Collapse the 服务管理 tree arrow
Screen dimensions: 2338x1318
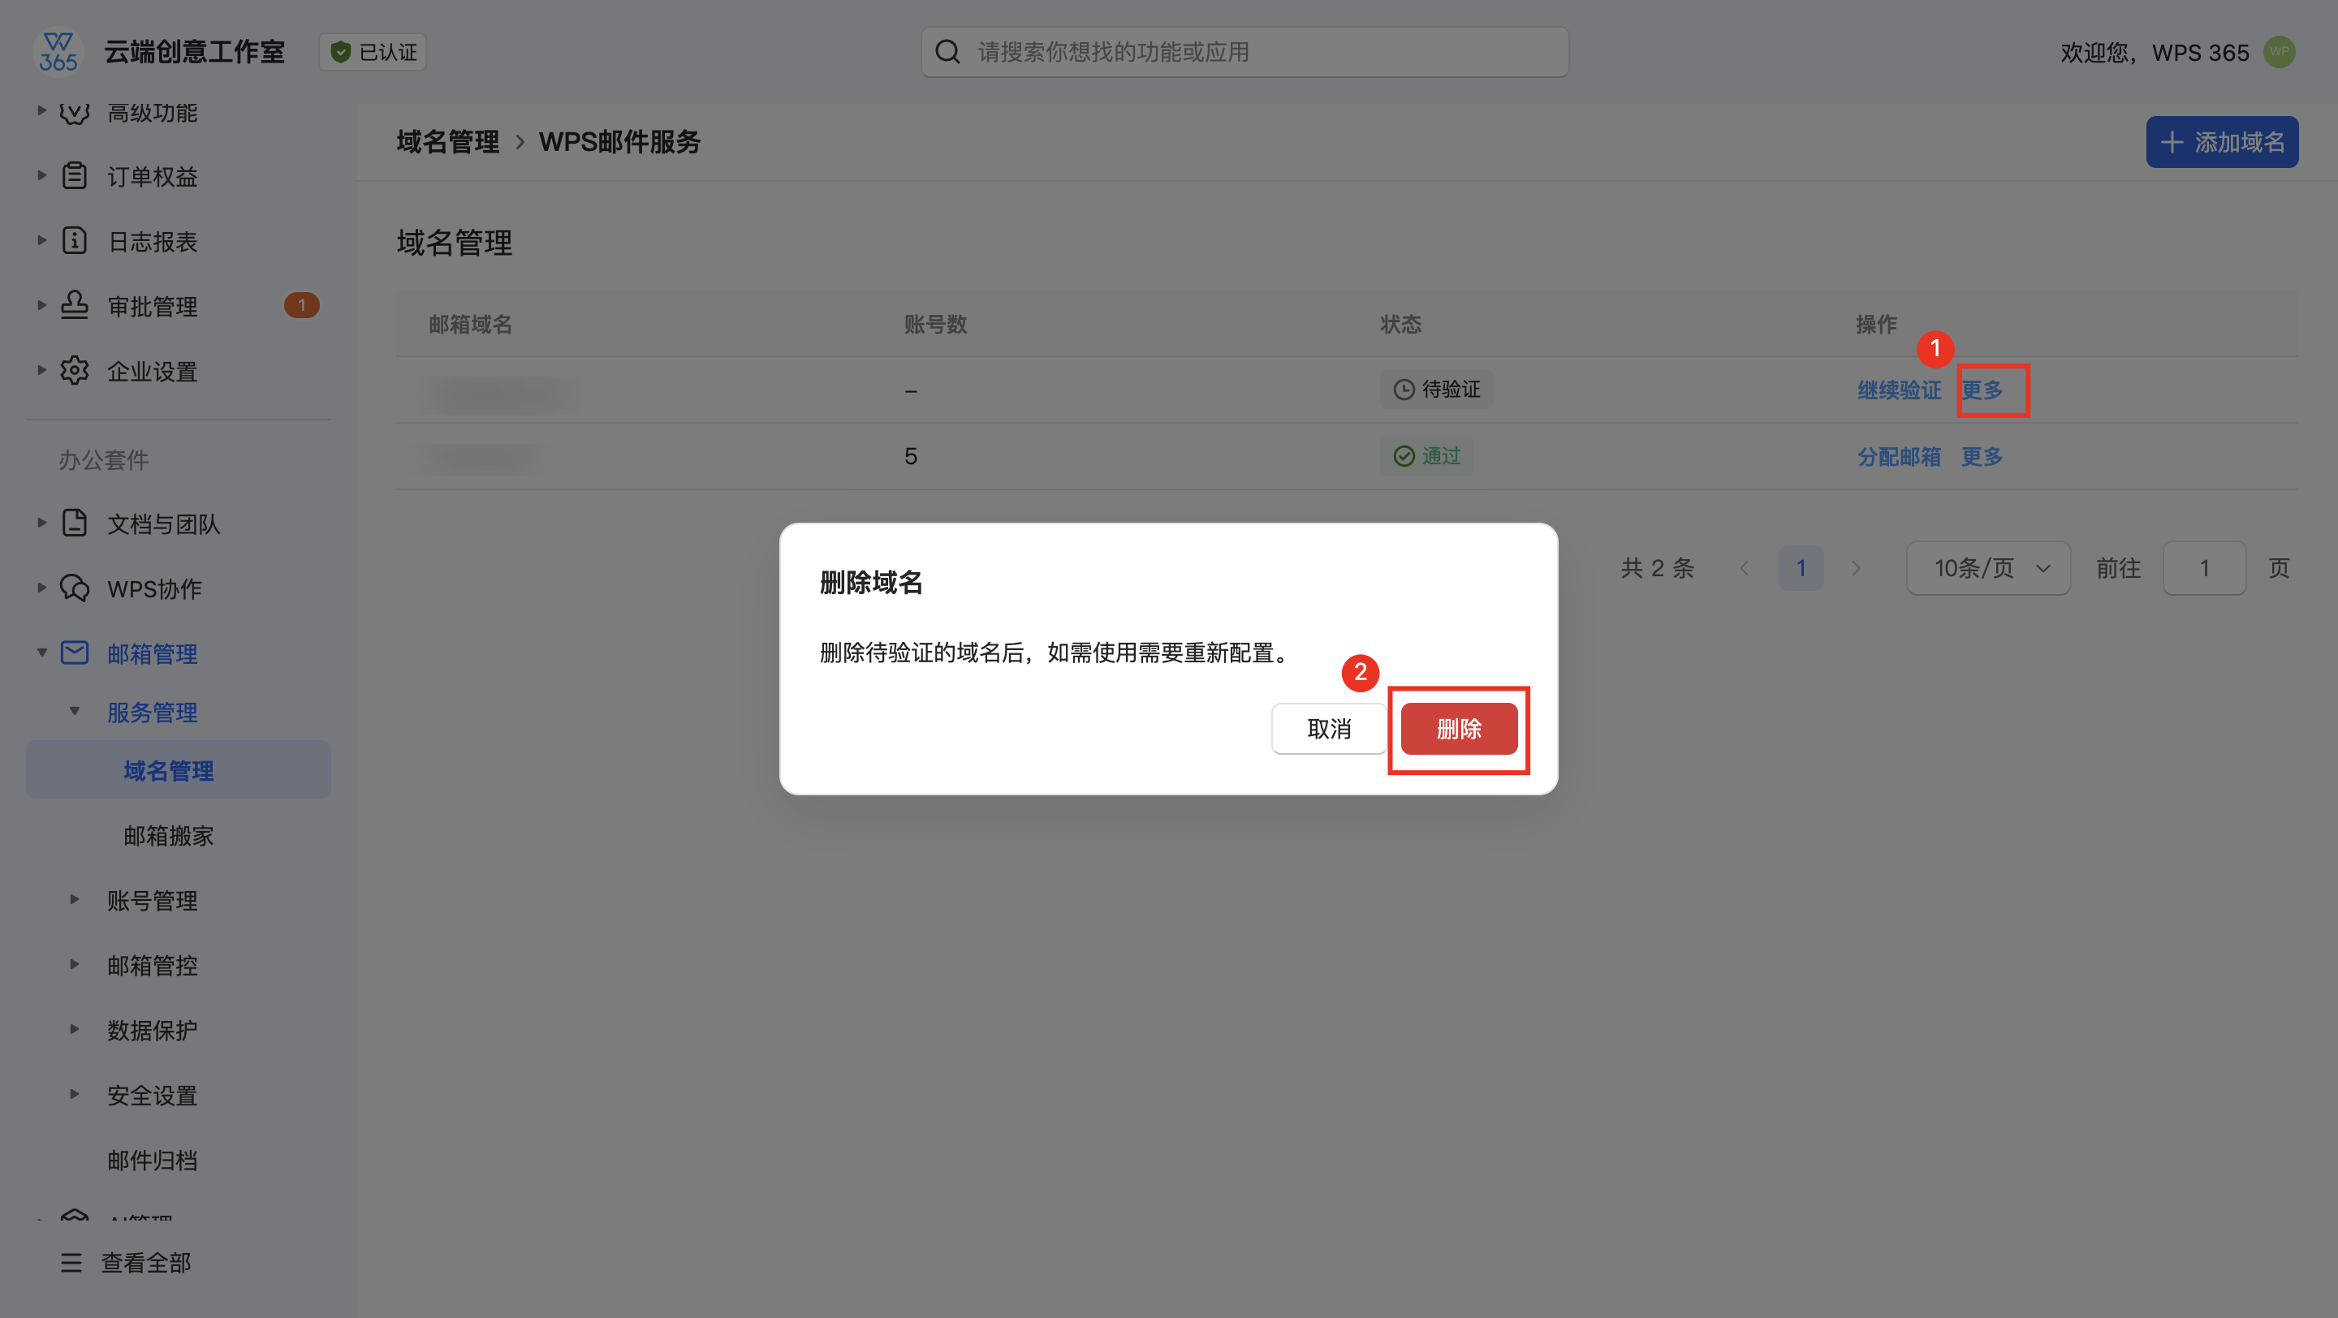point(75,711)
